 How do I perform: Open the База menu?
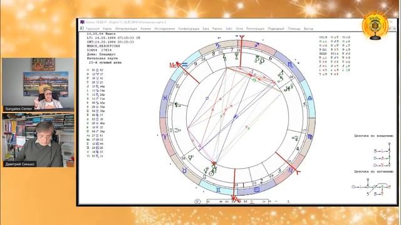click(206, 29)
